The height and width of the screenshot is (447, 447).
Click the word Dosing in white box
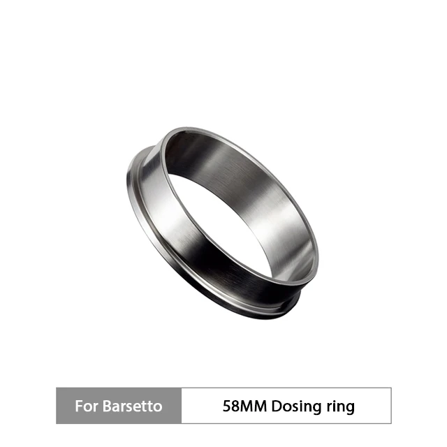point(296,407)
